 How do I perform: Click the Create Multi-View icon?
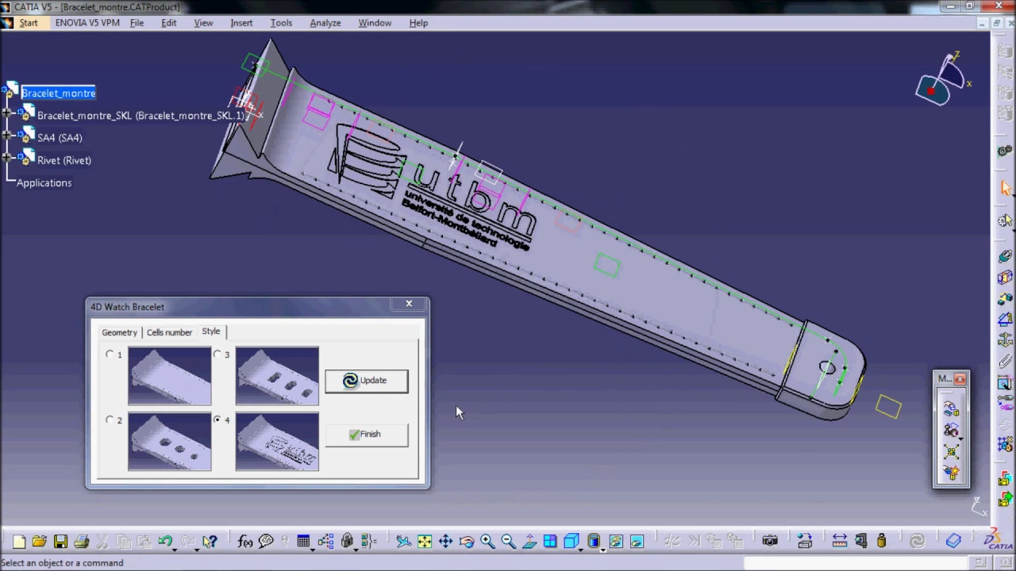[x=550, y=542]
